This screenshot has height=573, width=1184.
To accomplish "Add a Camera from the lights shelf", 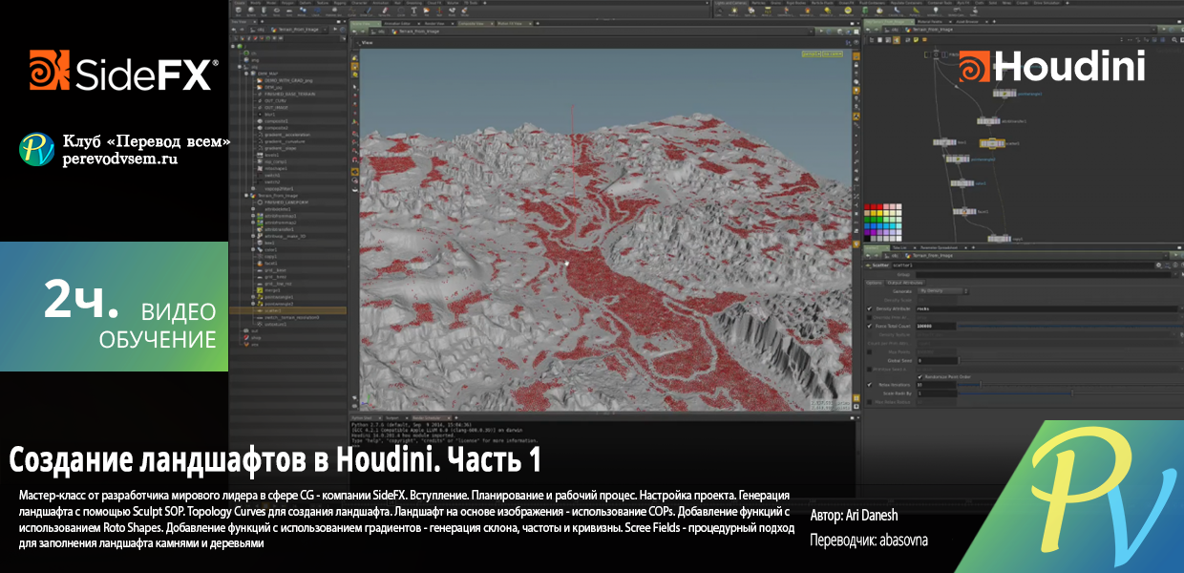I will click(718, 11).
